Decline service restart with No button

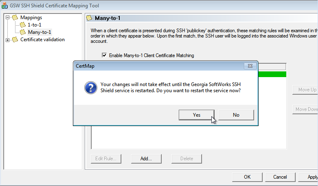coord(236,115)
